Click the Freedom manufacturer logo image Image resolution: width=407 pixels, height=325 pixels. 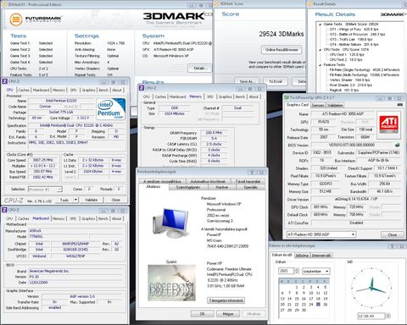click(171, 283)
